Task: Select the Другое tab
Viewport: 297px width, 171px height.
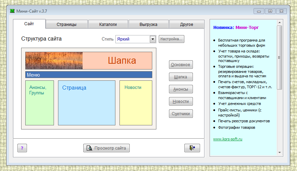Action: point(187,25)
